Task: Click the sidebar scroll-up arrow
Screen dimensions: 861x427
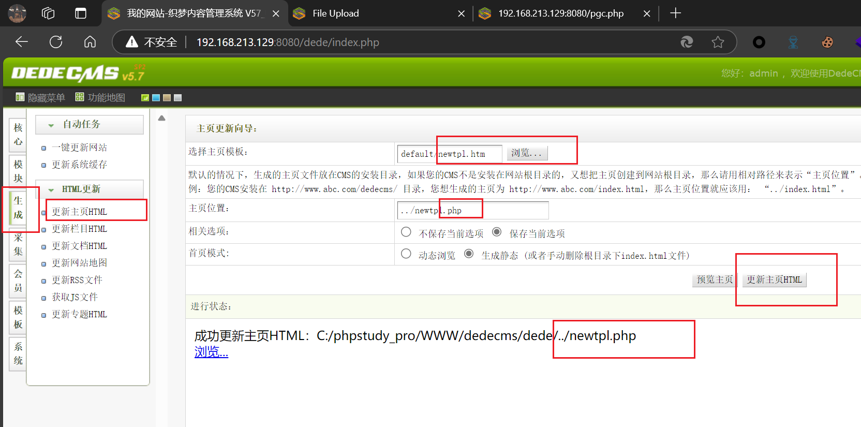Action: pos(161,119)
